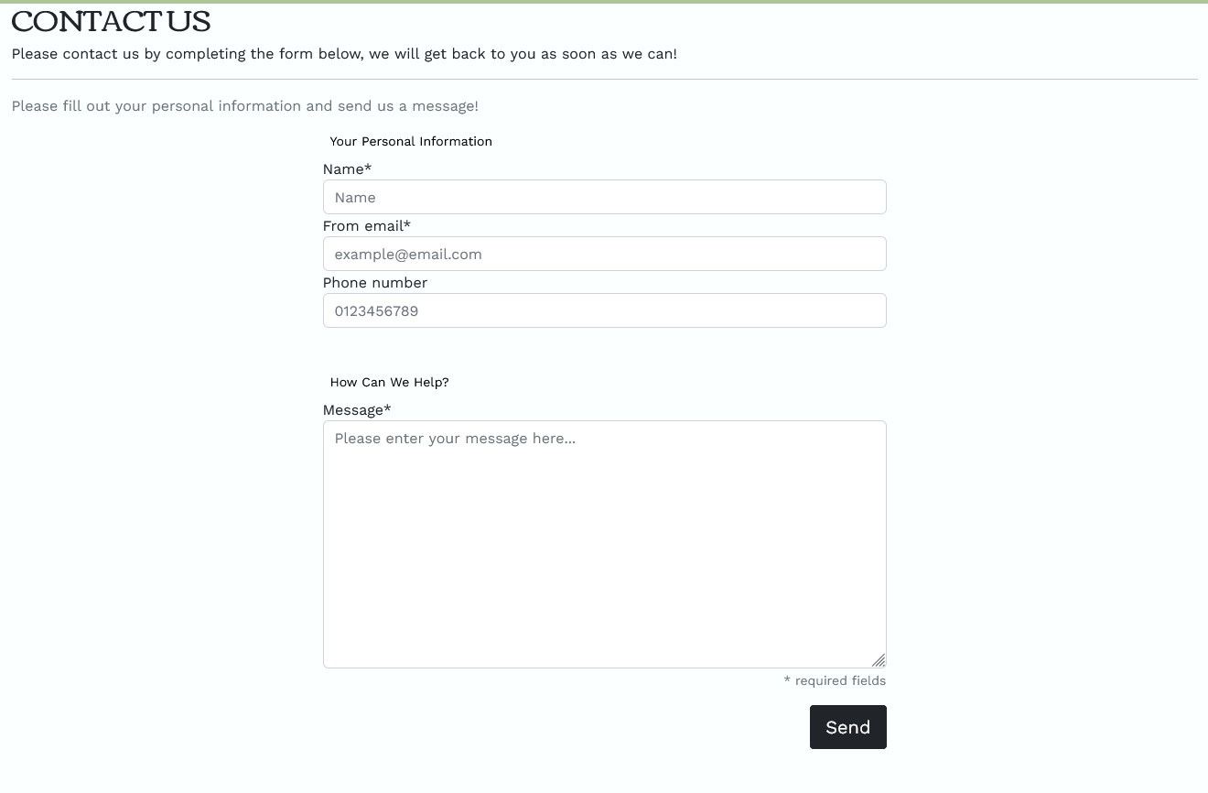Click the asterisk beside the Message label
This screenshot has height=793, width=1208.
387,408
